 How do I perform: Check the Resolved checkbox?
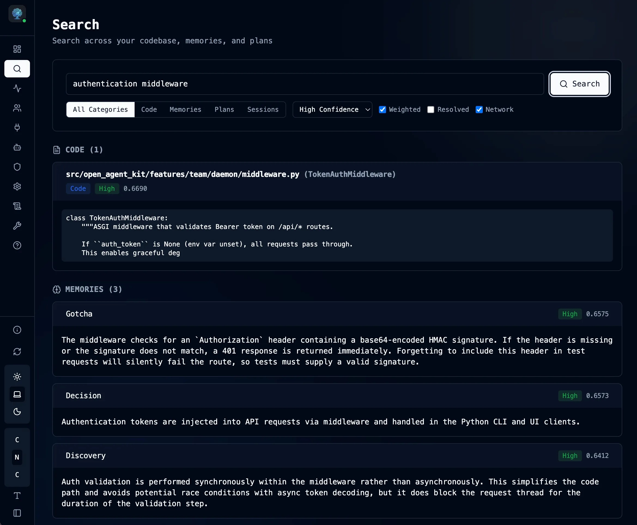[430, 110]
